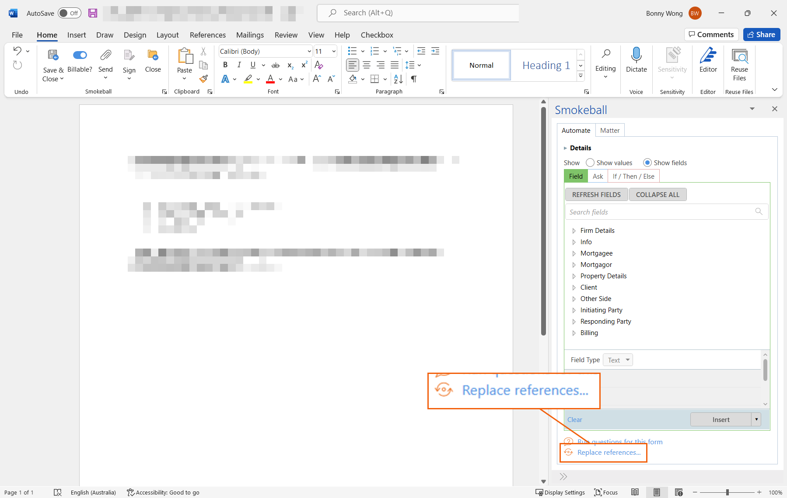Click Increase Indent icon
The width and height of the screenshot is (787, 498).
click(435, 51)
